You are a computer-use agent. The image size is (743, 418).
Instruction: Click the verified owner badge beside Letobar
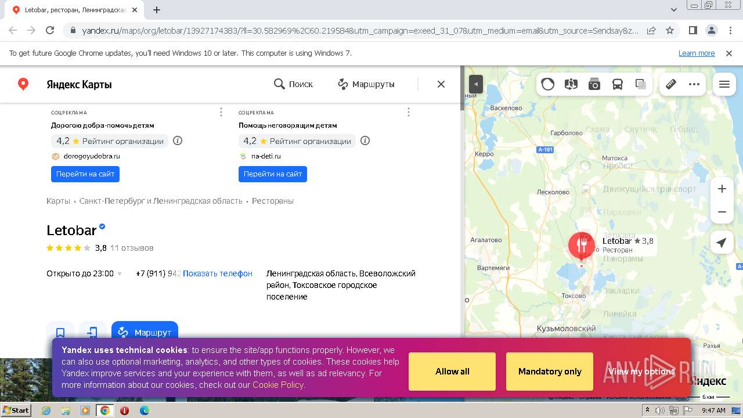point(102,226)
